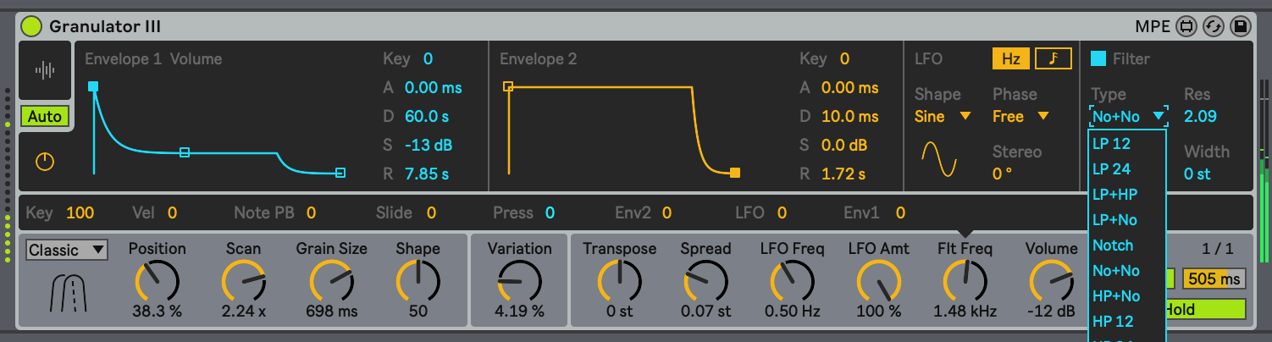Click the MPE label button
The width and height of the screenshot is (1272, 342).
[1153, 27]
